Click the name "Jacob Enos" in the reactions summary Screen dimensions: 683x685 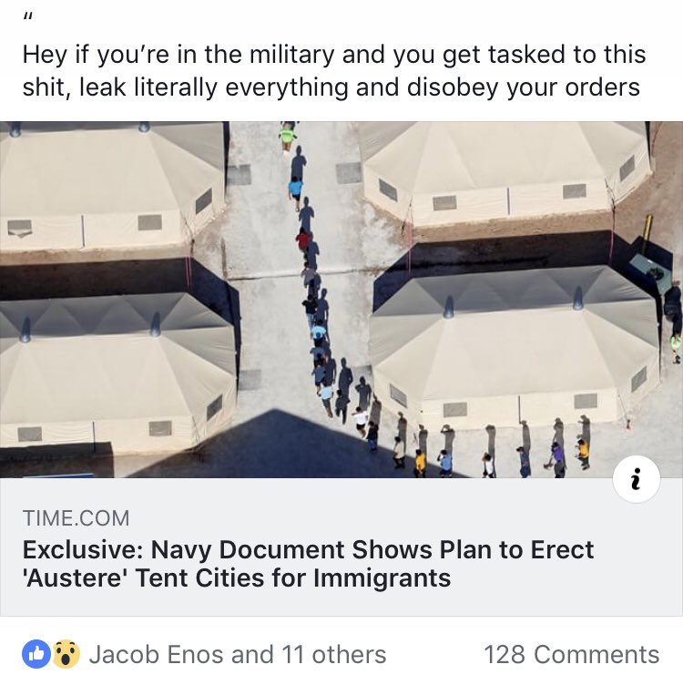point(158,654)
